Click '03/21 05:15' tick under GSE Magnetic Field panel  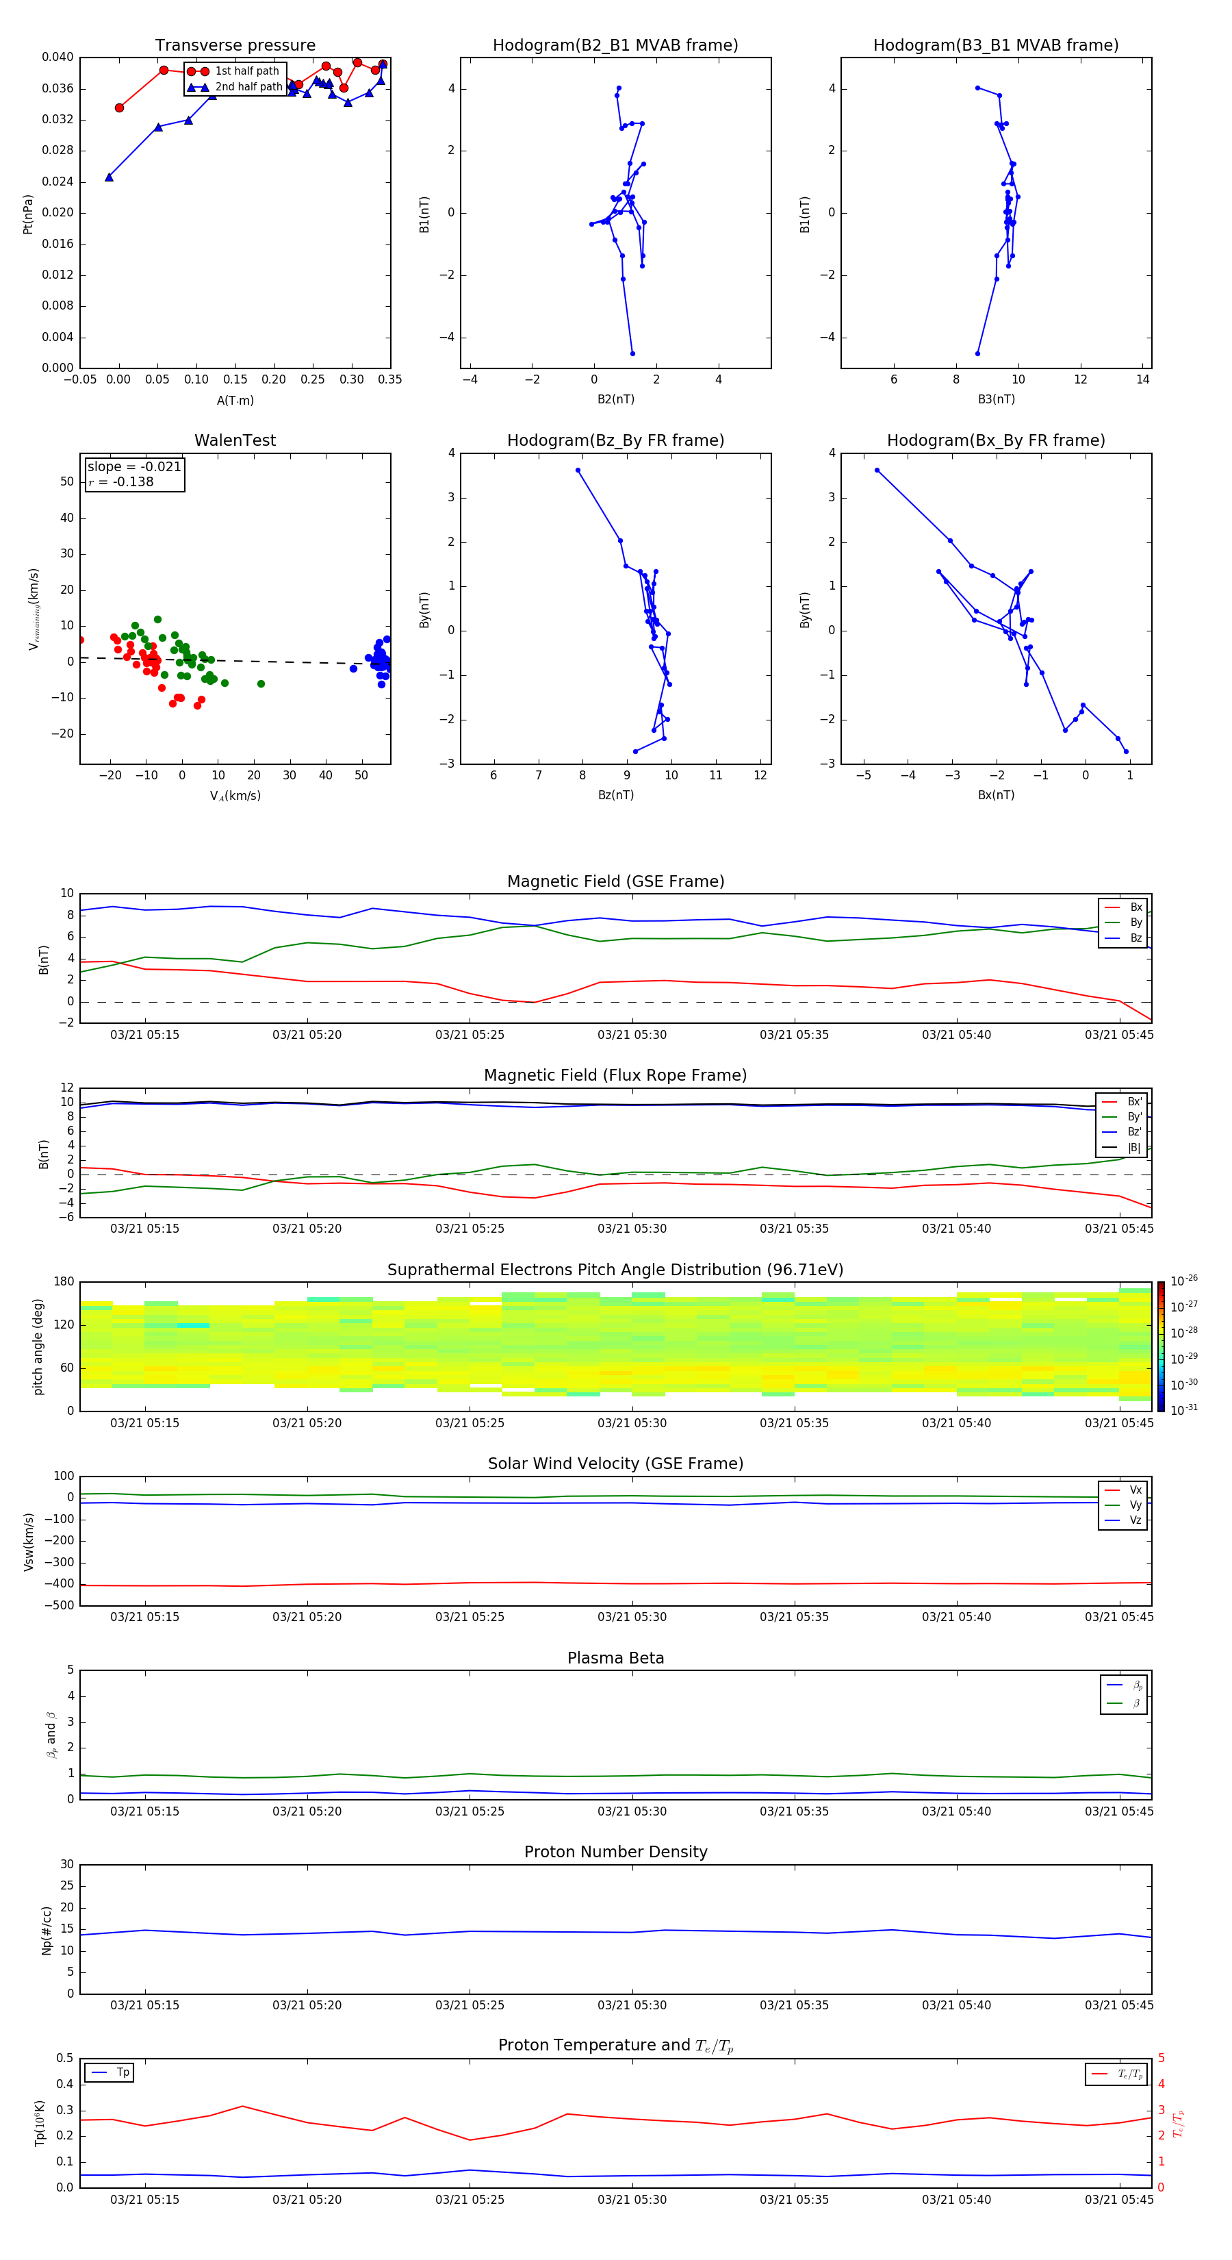coord(144,1035)
